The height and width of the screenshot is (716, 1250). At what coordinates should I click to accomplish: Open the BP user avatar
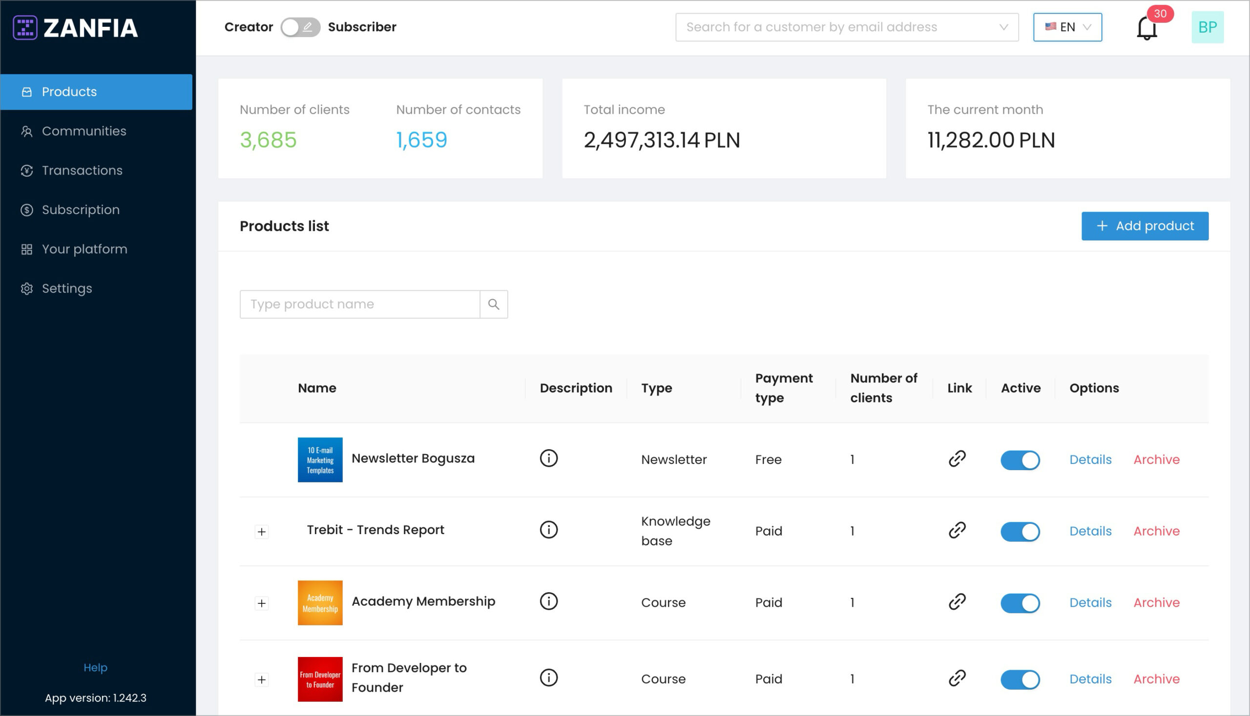point(1207,27)
